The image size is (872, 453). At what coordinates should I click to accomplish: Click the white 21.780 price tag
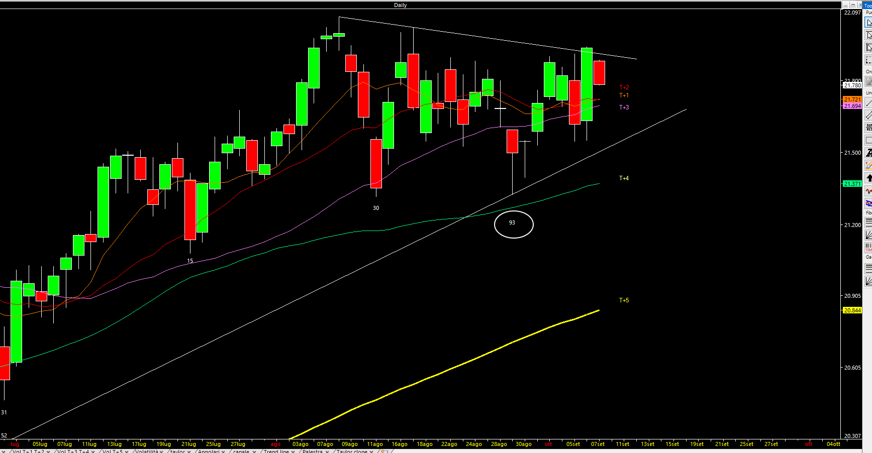click(x=852, y=85)
